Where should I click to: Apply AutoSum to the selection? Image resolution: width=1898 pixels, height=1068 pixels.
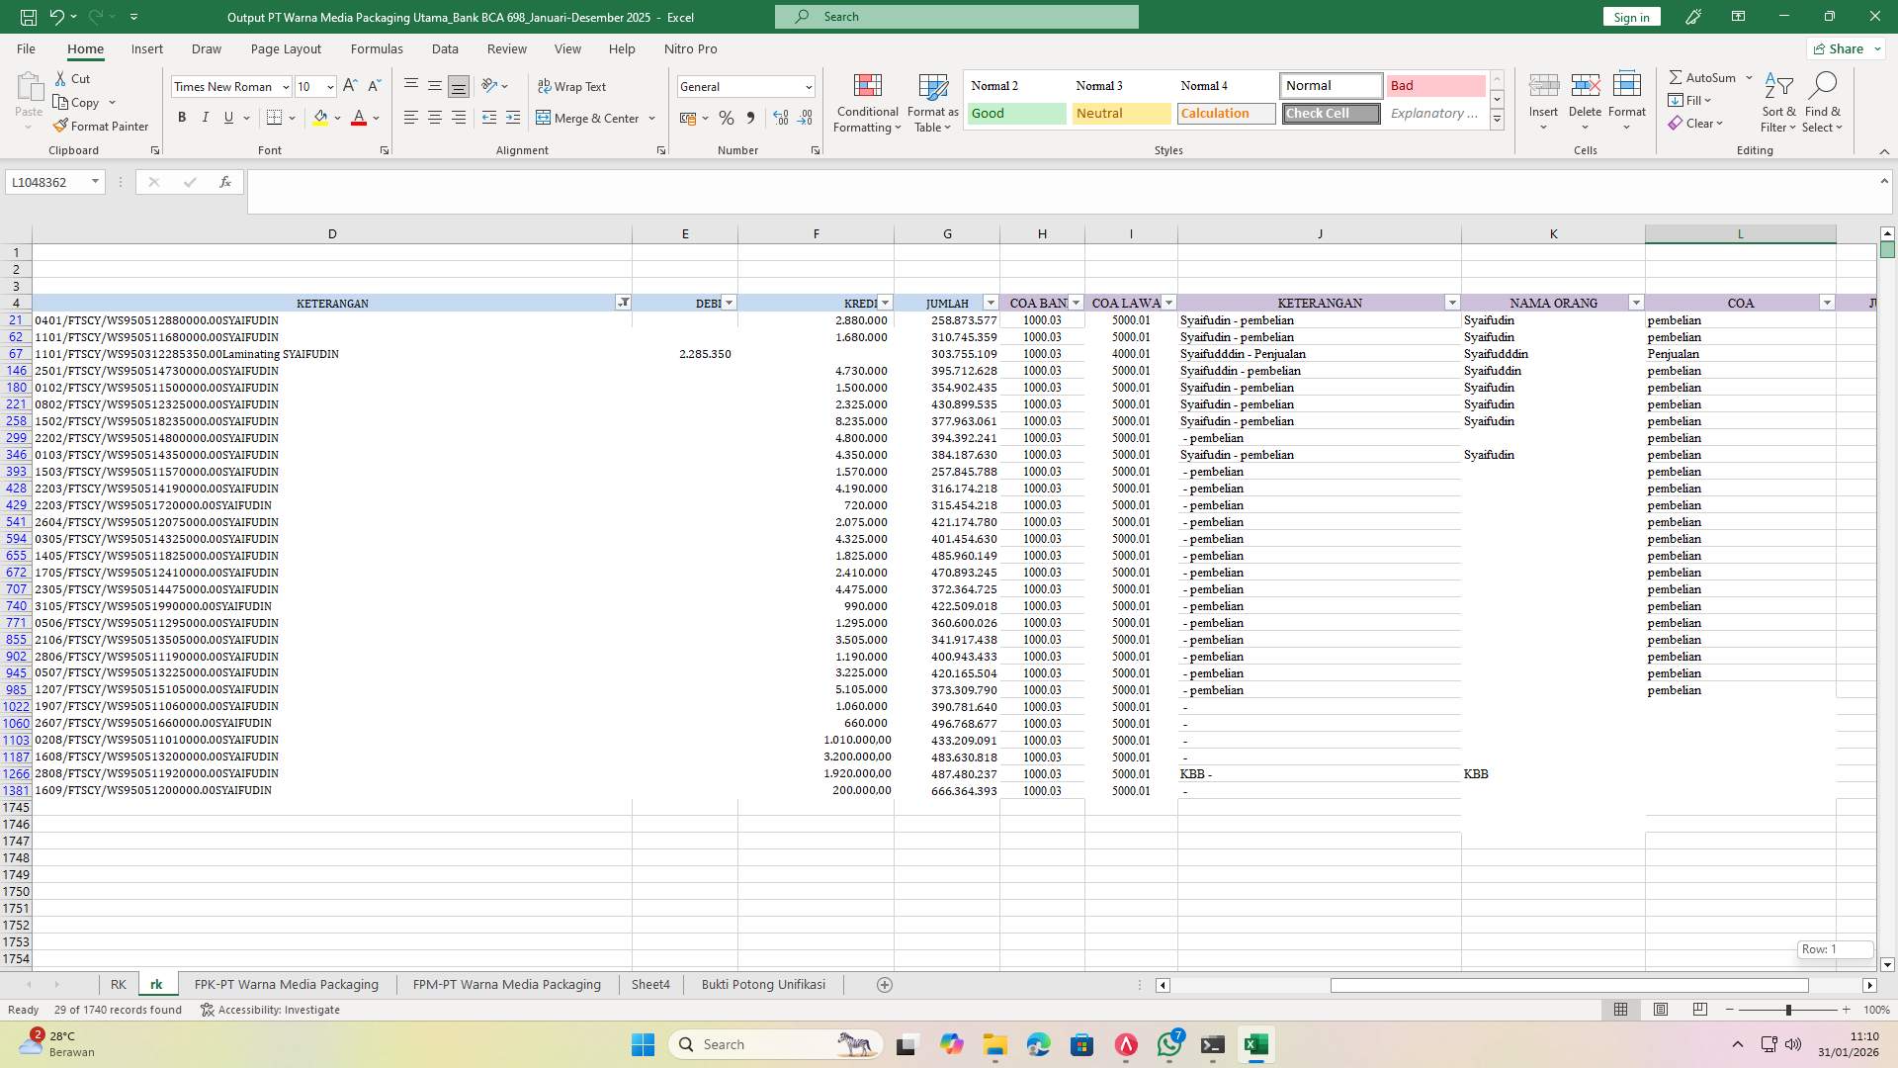1703,76
